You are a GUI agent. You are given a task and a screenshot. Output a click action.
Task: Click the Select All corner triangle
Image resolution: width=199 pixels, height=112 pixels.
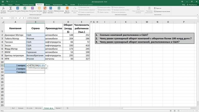click(3, 22)
